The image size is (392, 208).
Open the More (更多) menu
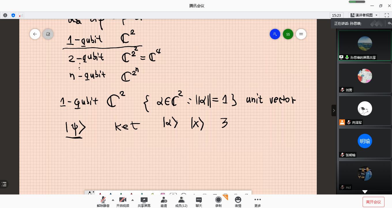coord(257,202)
